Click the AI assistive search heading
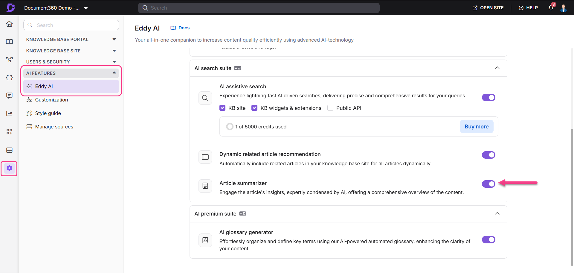The image size is (574, 273). click(243, 87)
